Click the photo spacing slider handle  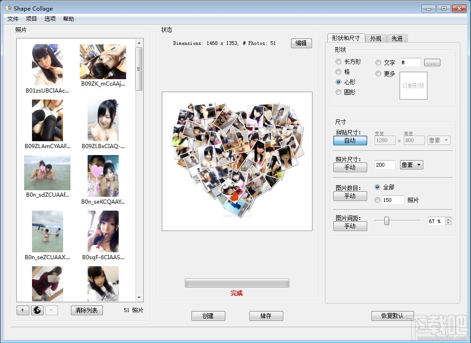(387, 221)
